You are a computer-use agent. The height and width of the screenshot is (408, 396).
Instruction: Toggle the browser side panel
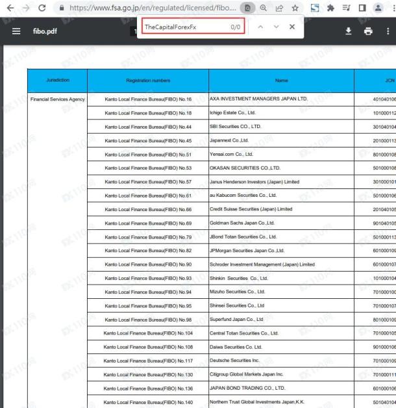362,8
